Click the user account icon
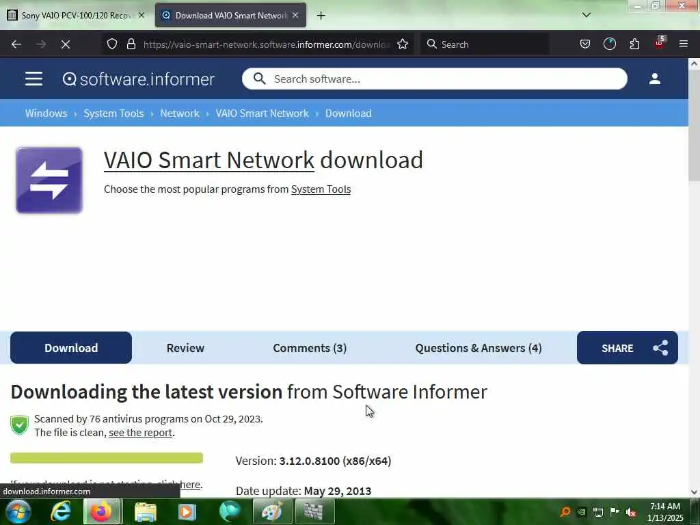The width and height of the screenshot is (700, 525). pyautogui.click(x=654, y=79)
